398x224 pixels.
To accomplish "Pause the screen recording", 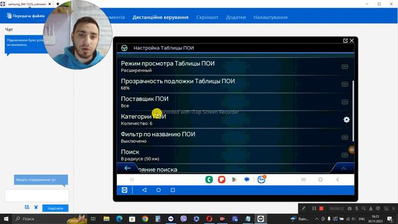I will pos(314,208).
